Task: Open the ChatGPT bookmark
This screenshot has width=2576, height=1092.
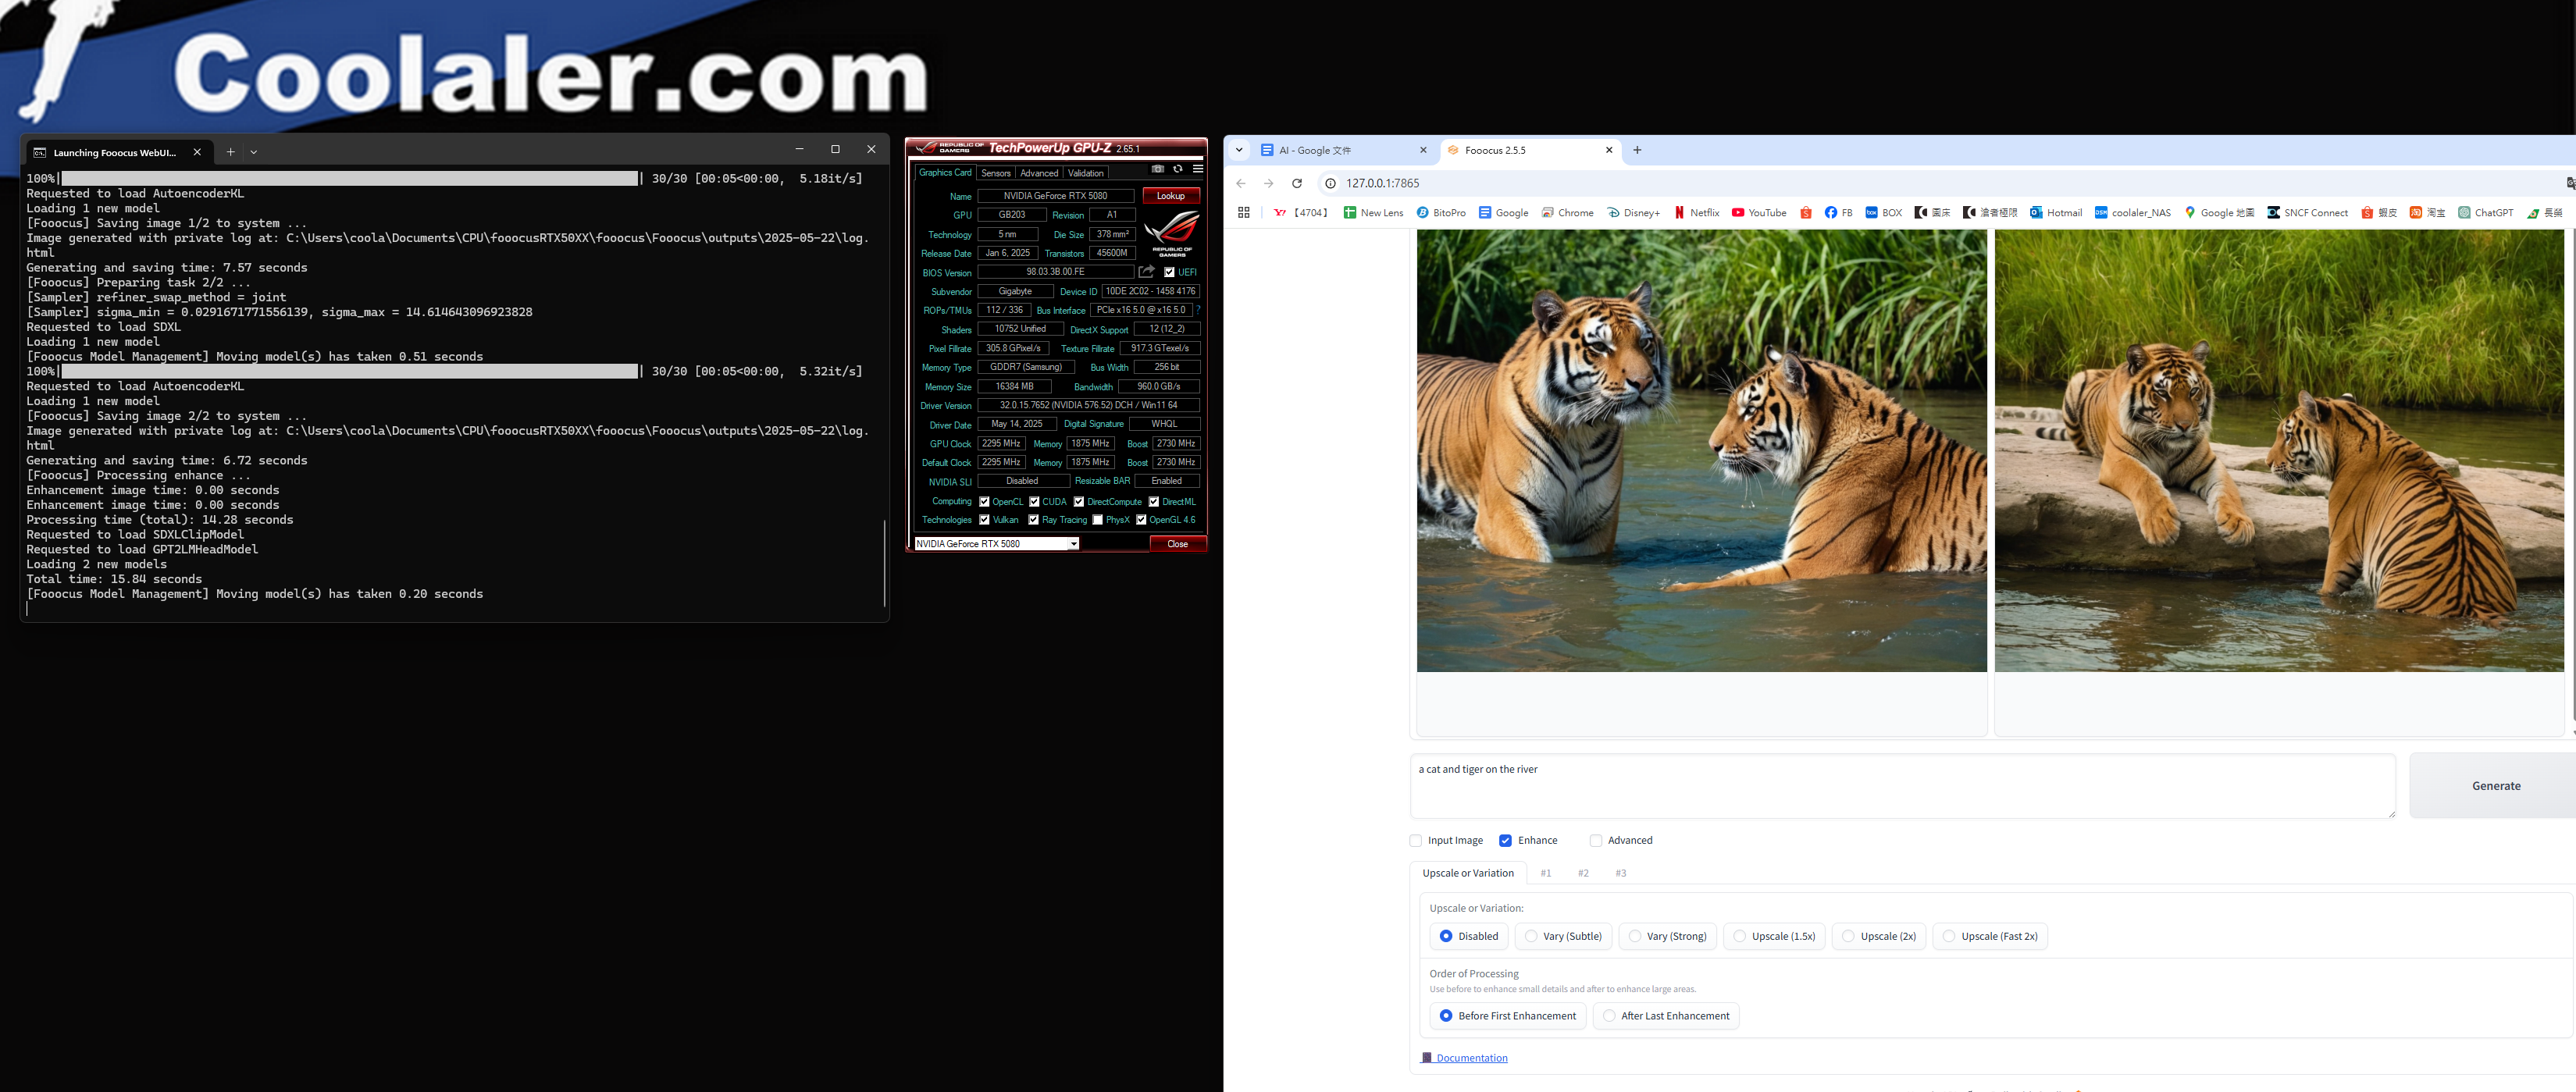Action: tap(2485, 213)
